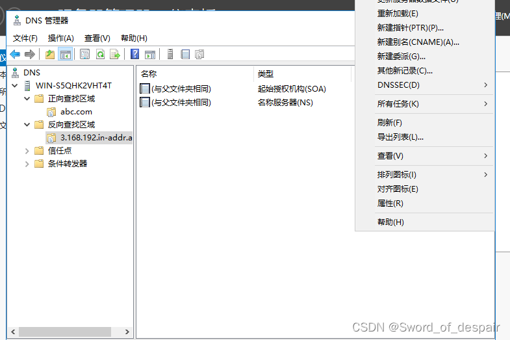Click the Up one level folder icon
Screen dimensions: 510x340
[50, 55]
